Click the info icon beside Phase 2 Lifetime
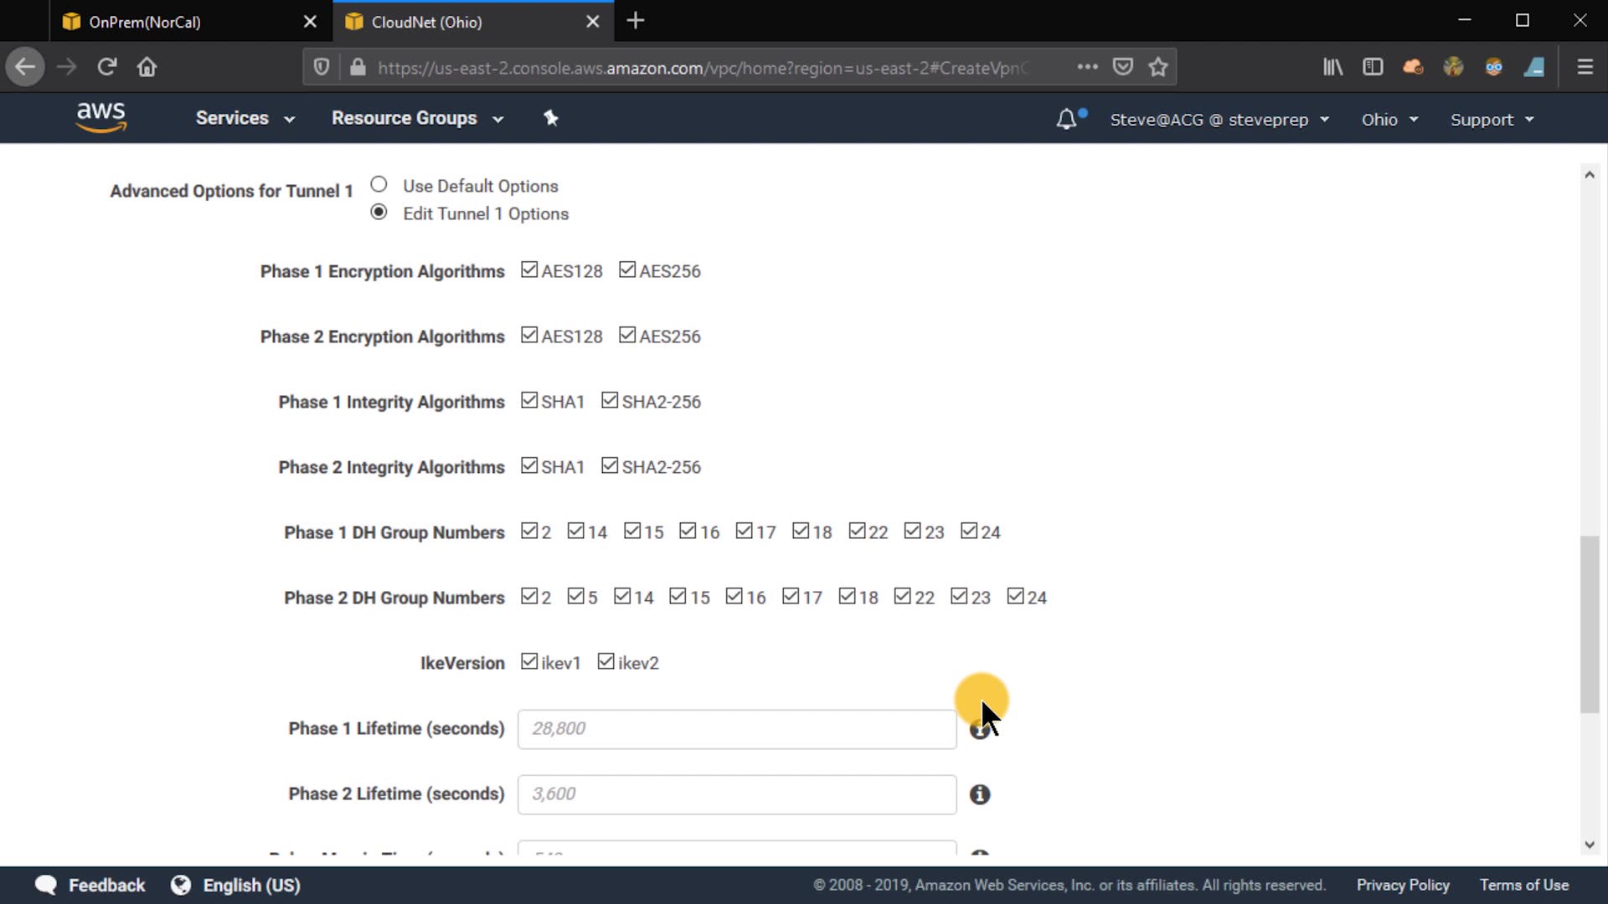 [979, 794]
